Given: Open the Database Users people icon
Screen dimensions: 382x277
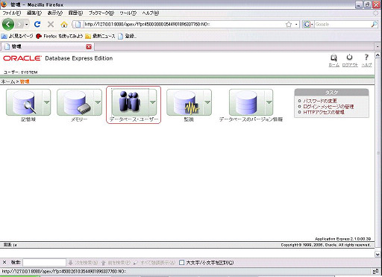Looking at the screenshot, I should tap(131, 102).
